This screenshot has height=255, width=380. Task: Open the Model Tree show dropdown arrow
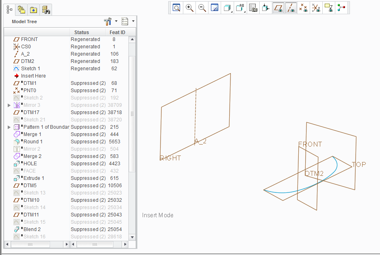133,21
